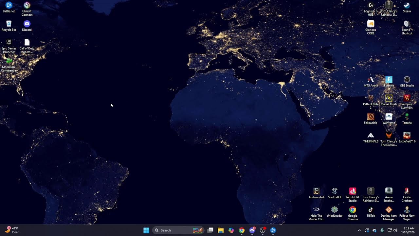Select the Warframe desktop shortcut
Viewport: 419px width, 236px height.
[x=389, y=119]
